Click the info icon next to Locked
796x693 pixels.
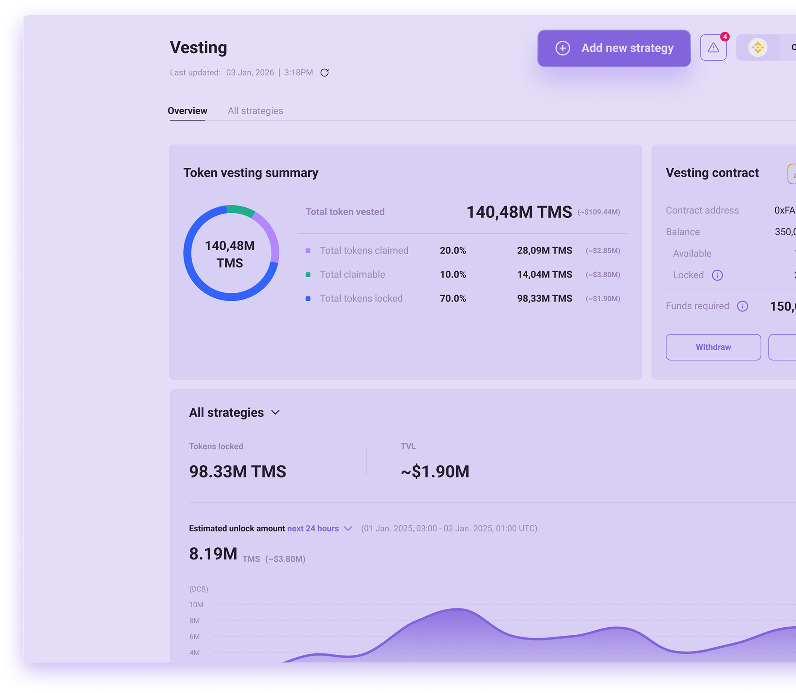pyautogui.click(x=718, y=275)
